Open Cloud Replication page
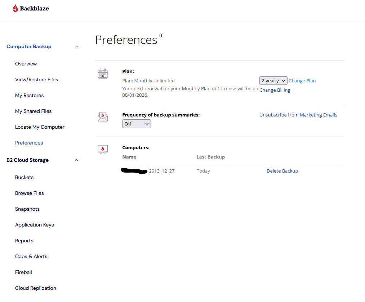 36,288
